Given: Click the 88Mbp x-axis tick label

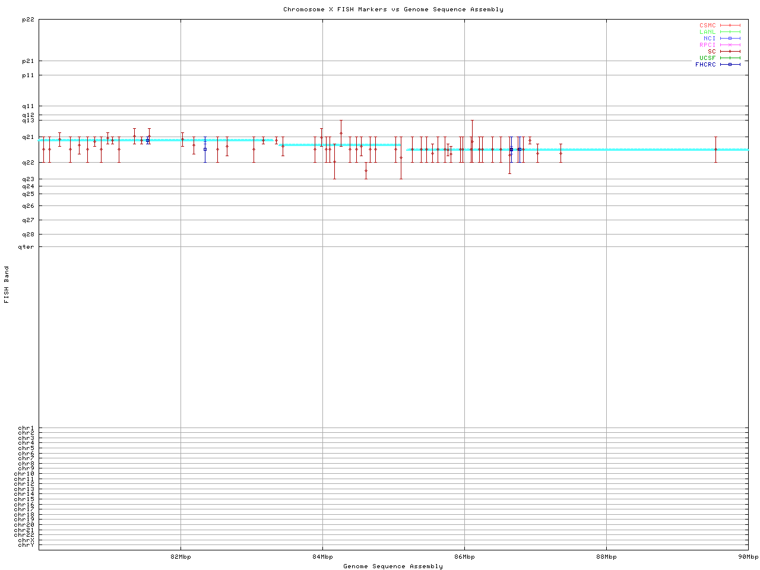Looking at the screenshot, I should coord(606,557).
